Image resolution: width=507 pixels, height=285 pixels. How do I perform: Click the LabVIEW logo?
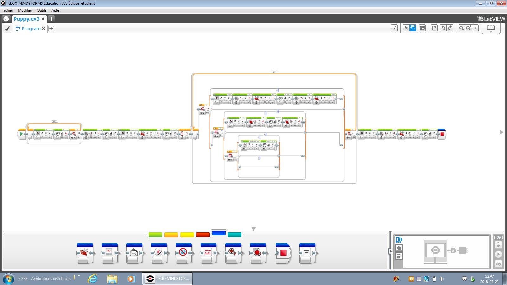(x=491, y=18)
